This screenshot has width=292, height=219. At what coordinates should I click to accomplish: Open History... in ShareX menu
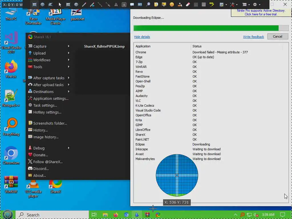49,130
